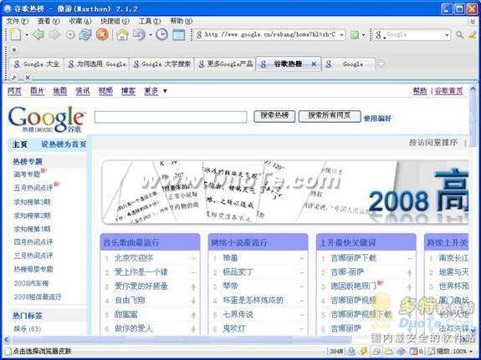This screenshot has width=481, height=360.
Task: Click the 设热榜为首页 link
Action: click(x=64, y=145)
